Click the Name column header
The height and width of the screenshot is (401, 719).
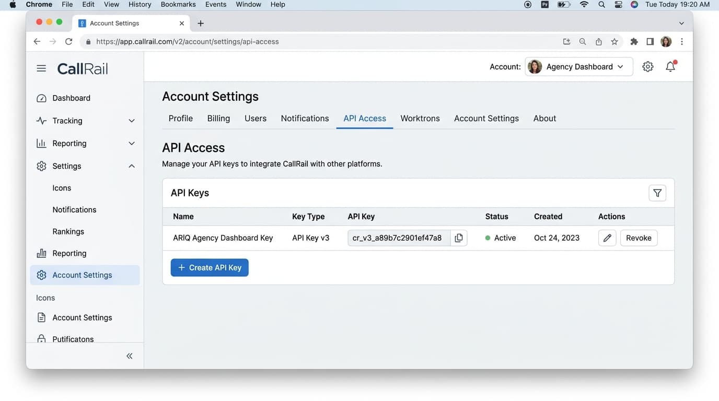tap(183, 216)
